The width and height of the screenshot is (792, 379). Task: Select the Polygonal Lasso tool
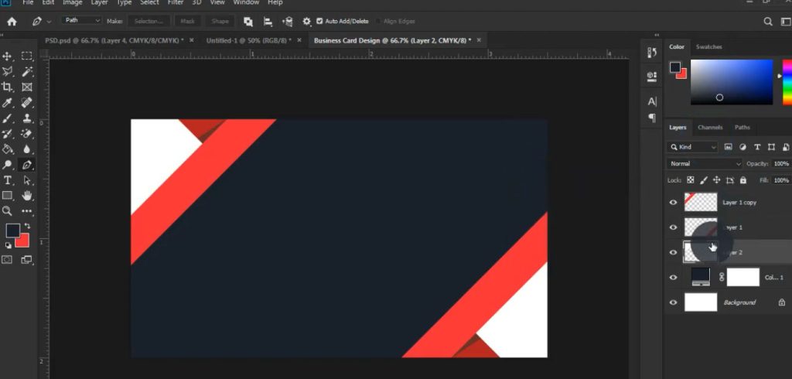coord(8,71)
